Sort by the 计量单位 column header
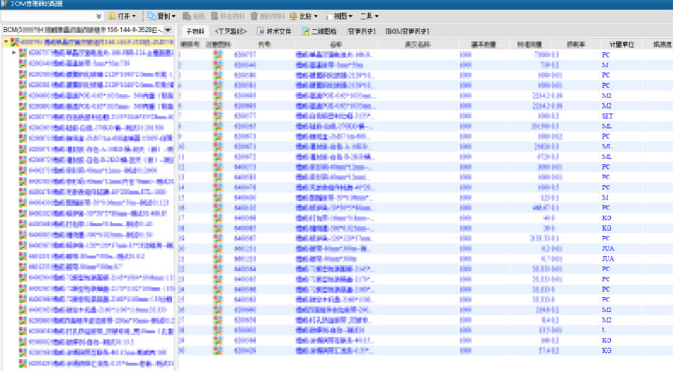 [621, 45]
